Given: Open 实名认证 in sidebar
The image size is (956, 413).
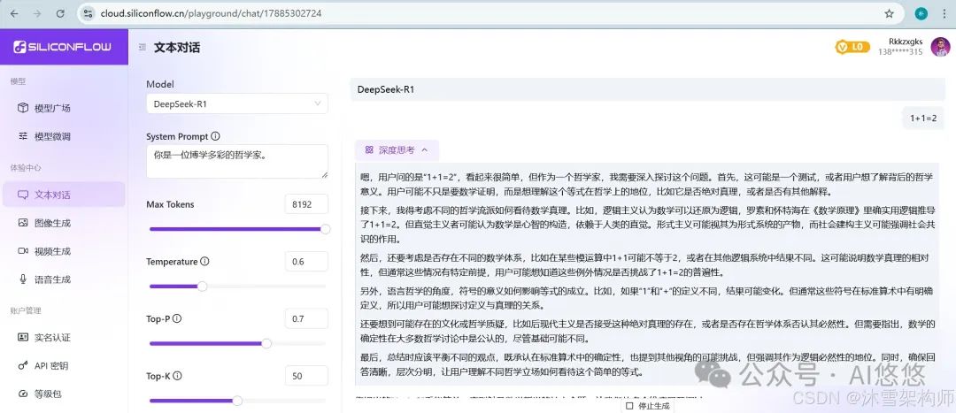Looking at the screenshot, I should [x=64, y=337].
